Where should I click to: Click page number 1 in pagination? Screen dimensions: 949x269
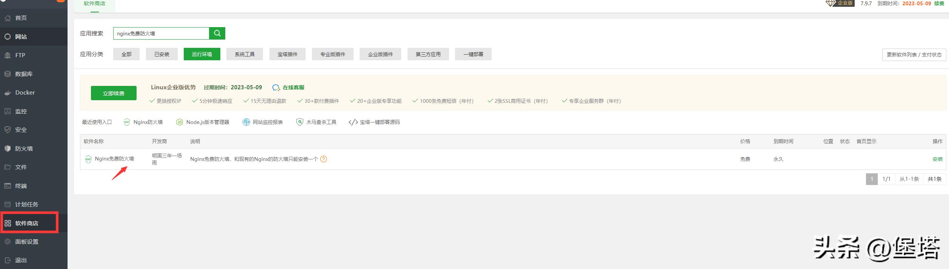(x=872, y=179)
